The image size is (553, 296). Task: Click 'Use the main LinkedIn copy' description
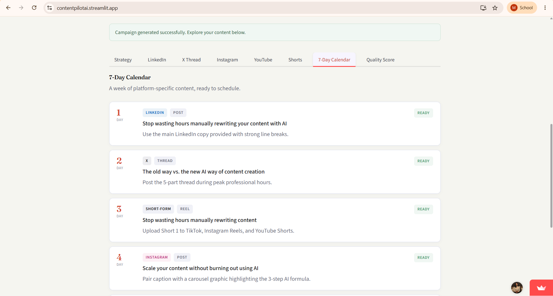coord(216,134)
